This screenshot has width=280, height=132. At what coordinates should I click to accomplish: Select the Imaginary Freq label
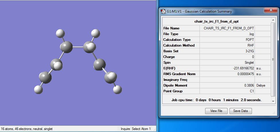point(175,80)
